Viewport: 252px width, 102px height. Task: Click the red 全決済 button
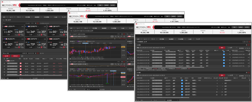[6, 56]
